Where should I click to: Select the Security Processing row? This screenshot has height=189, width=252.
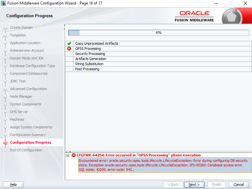pos(158,54)
